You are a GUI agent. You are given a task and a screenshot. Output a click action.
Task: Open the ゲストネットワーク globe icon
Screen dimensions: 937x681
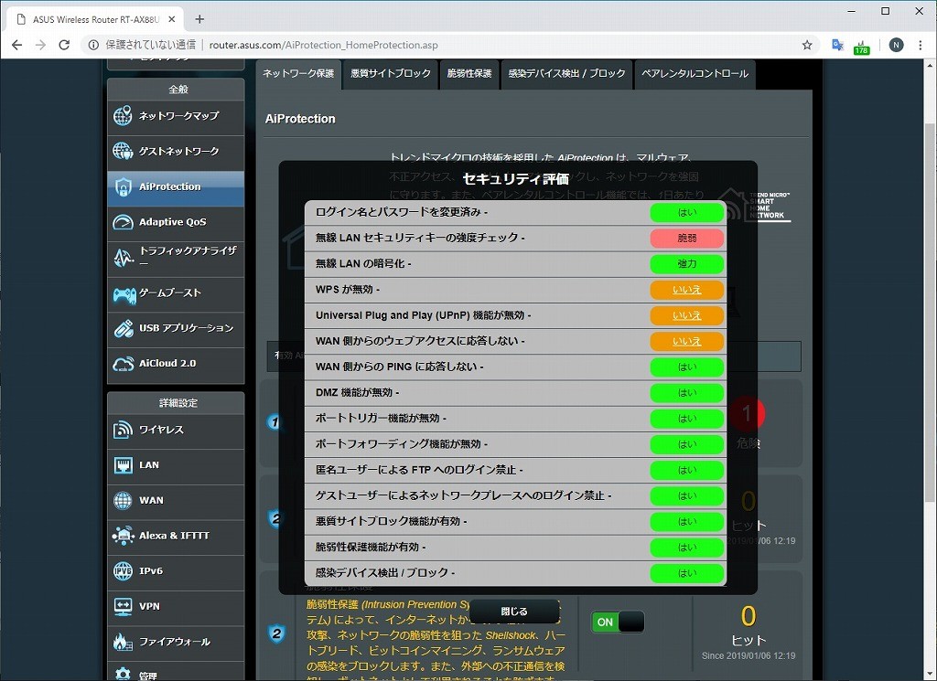tap(123, 151)
